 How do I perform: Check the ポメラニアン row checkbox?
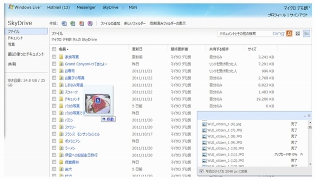click(x=54, y=141)
